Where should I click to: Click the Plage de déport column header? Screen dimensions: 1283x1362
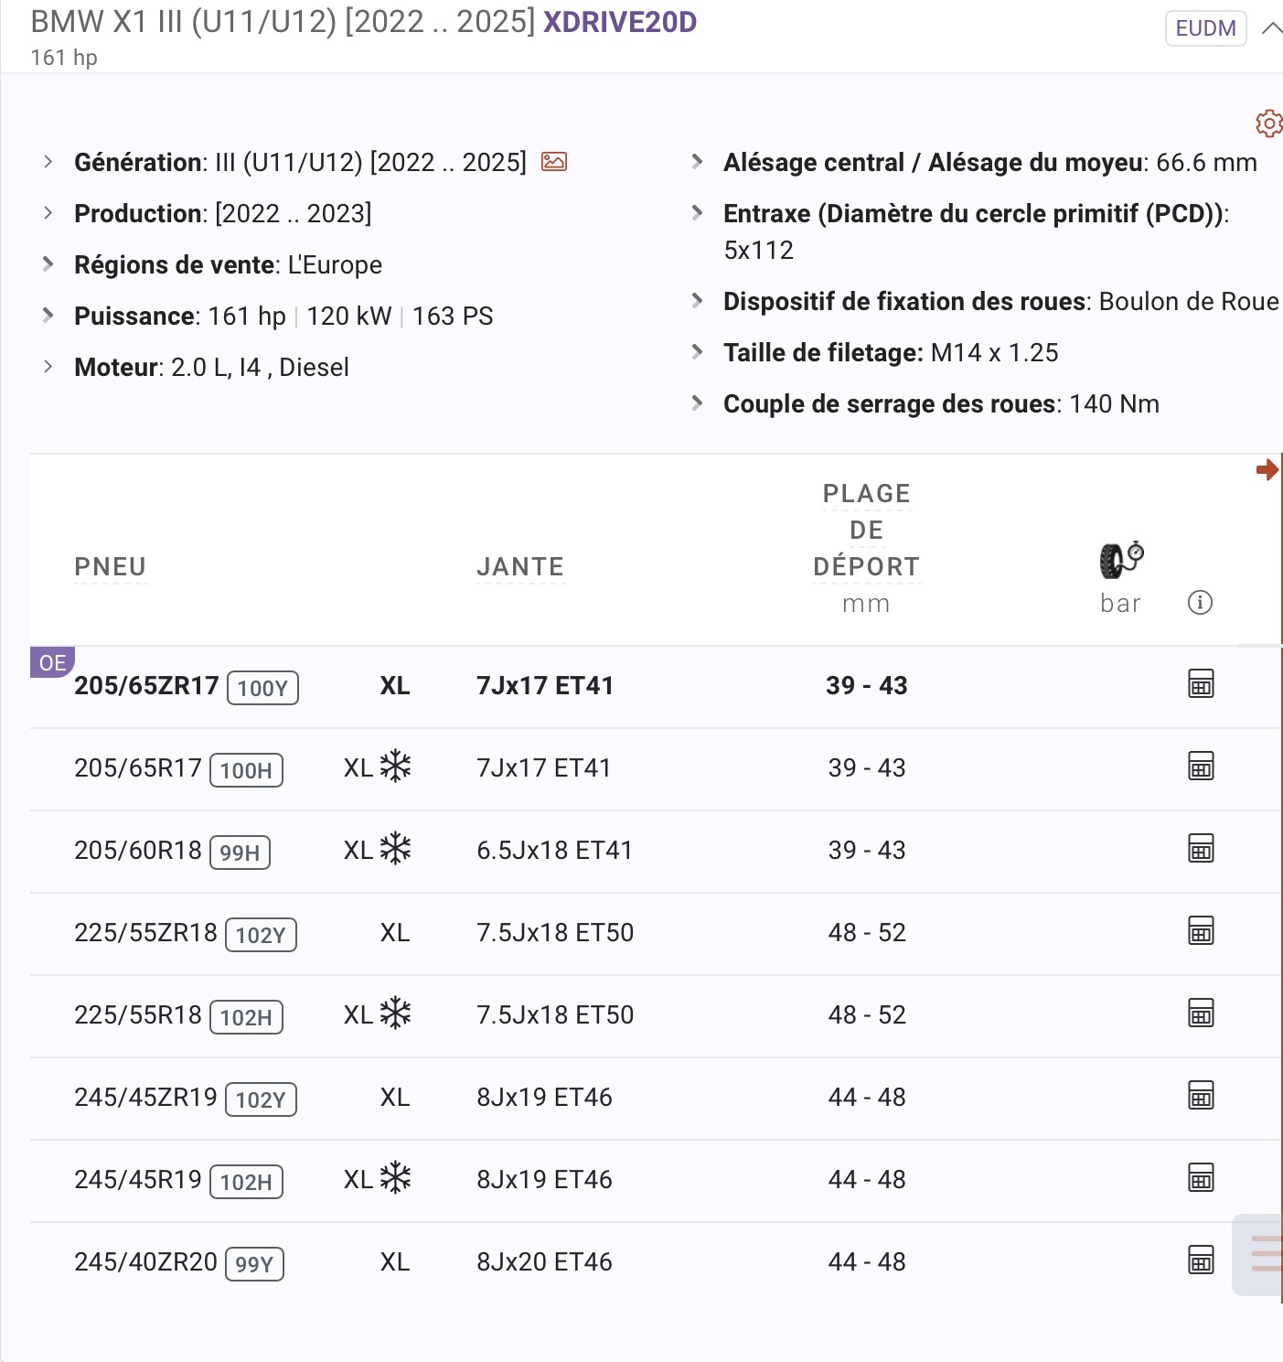coord(866,531)
